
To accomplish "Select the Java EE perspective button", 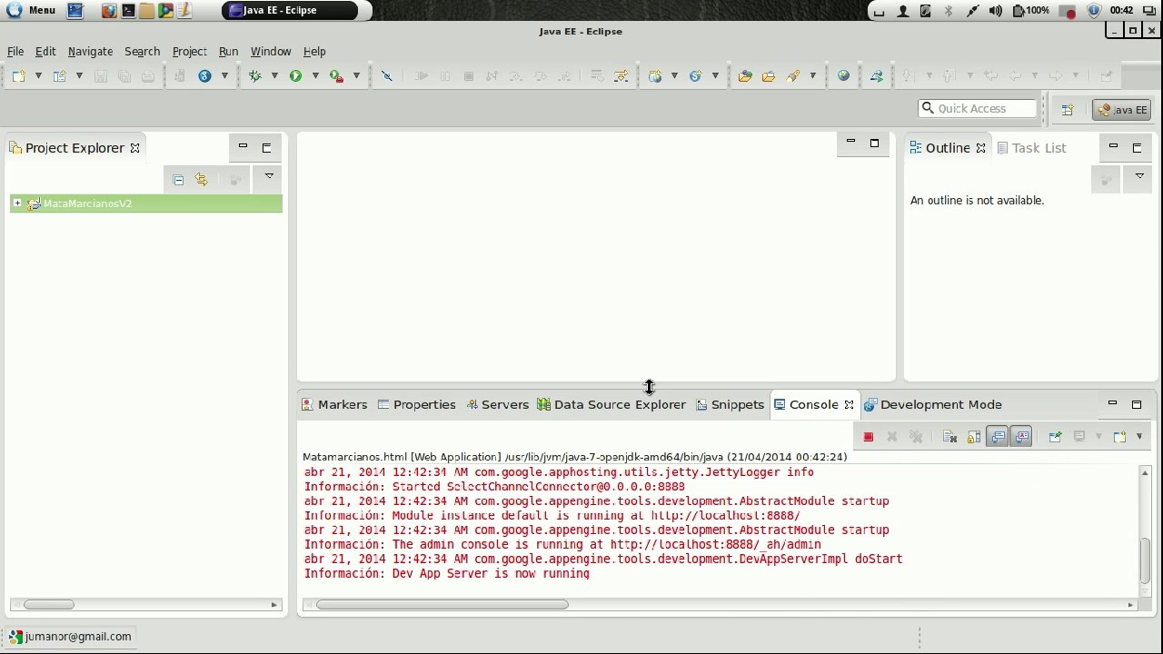I will point(1122,110).
